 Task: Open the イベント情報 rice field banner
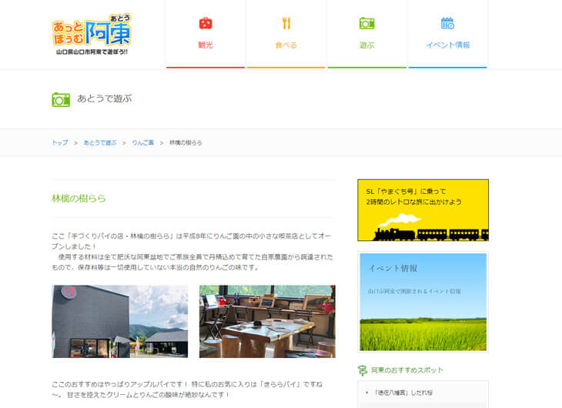(423, 302)
